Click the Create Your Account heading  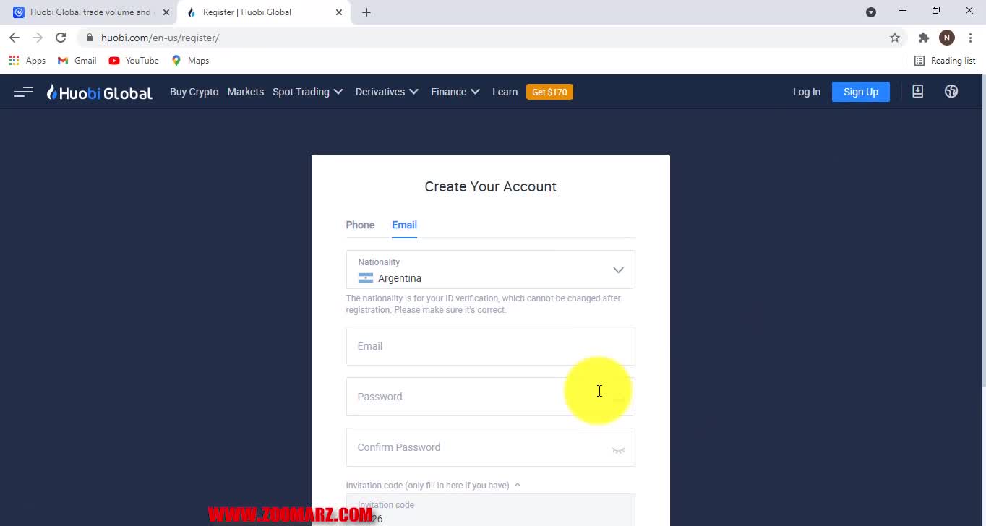491,186
